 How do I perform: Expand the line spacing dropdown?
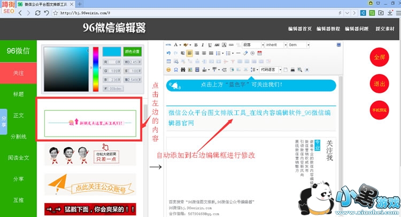[257, 70]
